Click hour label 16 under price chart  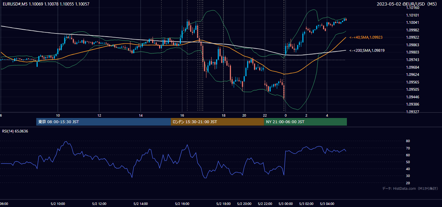(182, 115)
